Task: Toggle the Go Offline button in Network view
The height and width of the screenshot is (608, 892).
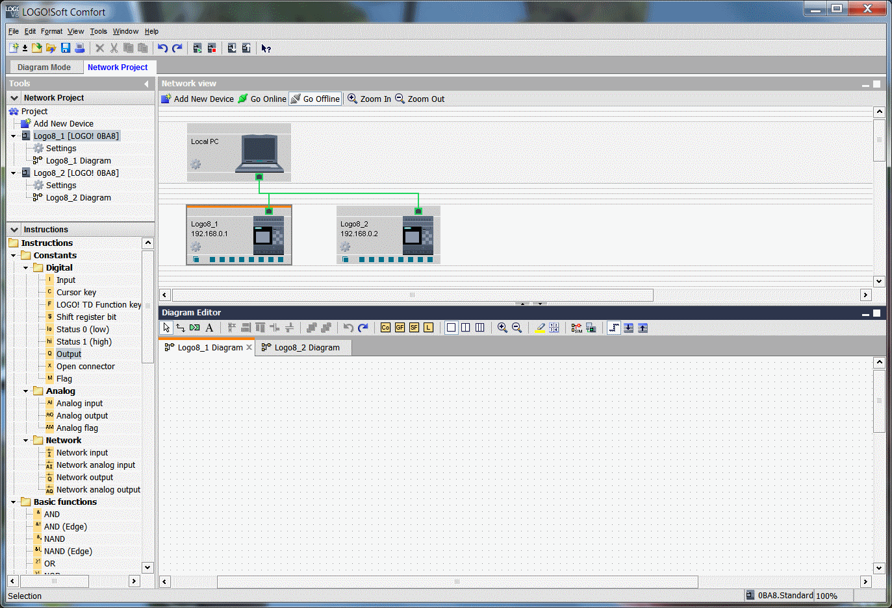Action: (x=315, y=99)
